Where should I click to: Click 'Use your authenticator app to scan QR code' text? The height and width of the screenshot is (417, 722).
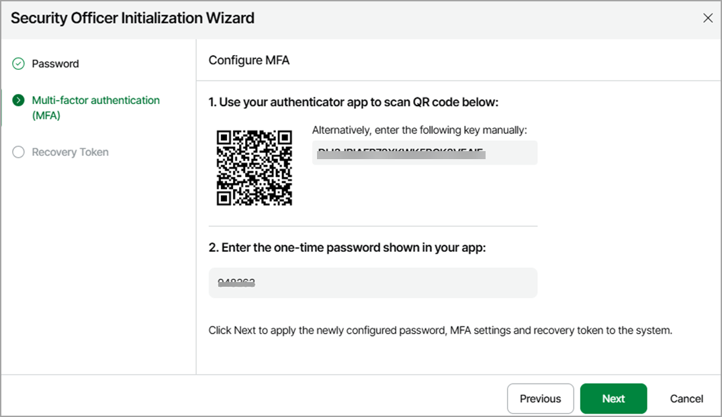click(x=354, y=101)
